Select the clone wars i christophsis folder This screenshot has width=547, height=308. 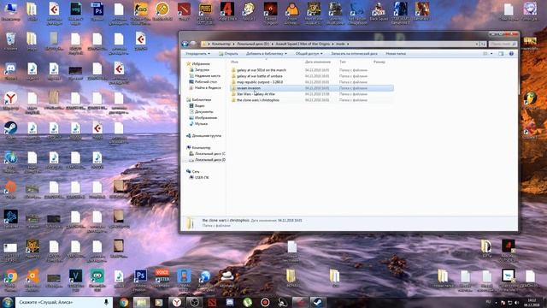pos(258,100)
